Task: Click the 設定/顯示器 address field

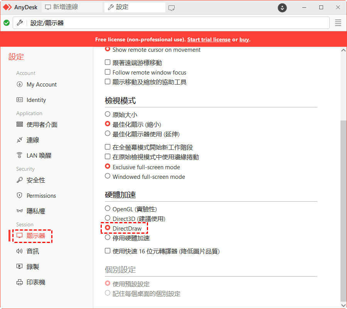Action: coord(177,23)
